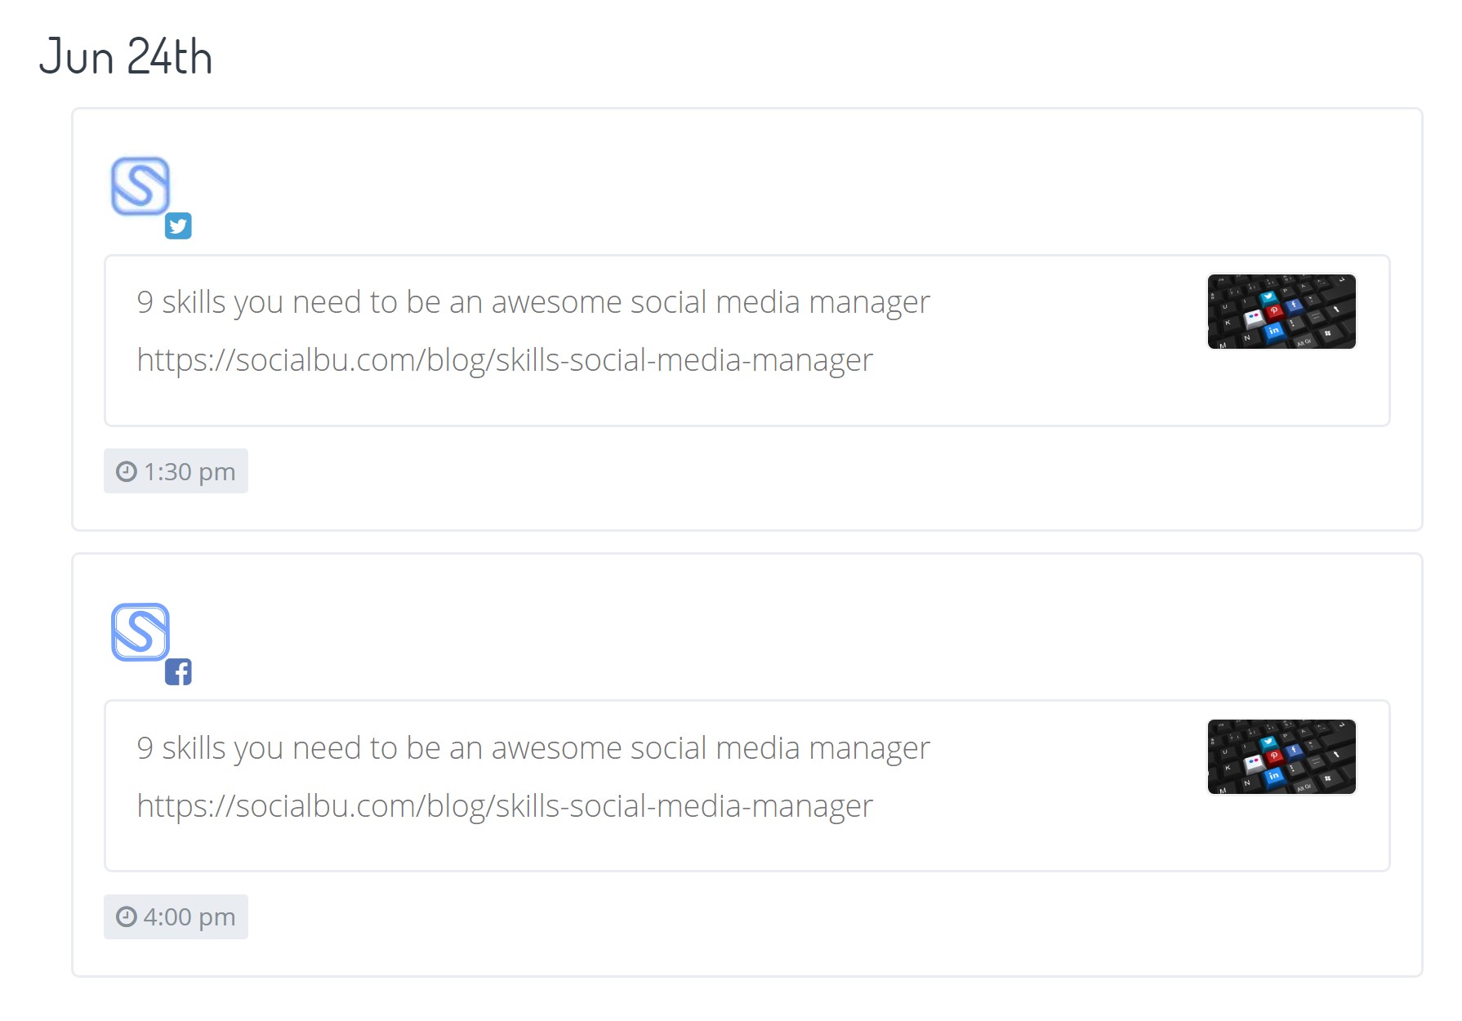Click the word 'pm' in the 4:00 time label

[x=217, y=918]
